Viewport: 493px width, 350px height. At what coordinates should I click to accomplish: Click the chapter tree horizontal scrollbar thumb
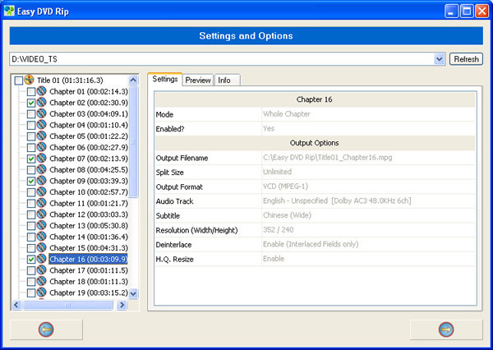pyautogui.click(x=67, y=305)
